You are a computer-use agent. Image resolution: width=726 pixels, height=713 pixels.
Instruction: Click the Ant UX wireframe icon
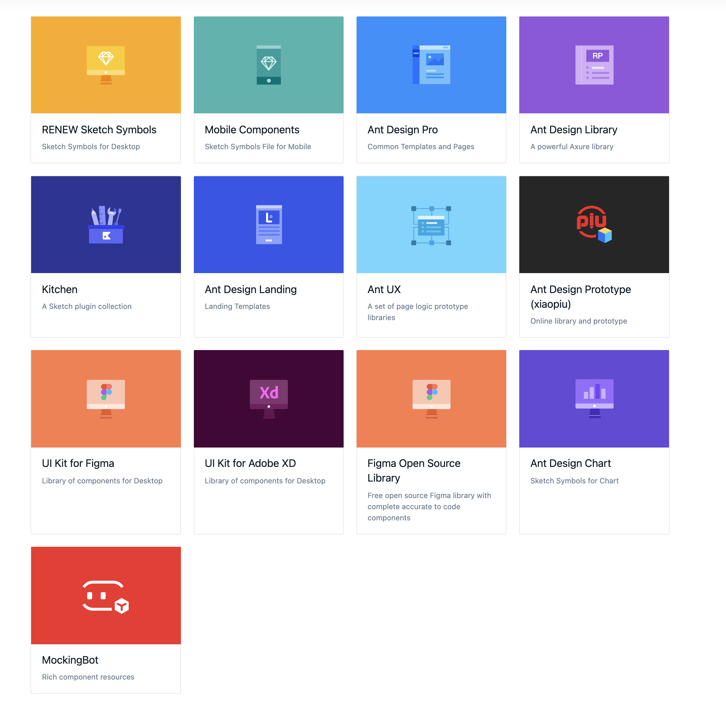pyautogui.click(x=431, y=226)
